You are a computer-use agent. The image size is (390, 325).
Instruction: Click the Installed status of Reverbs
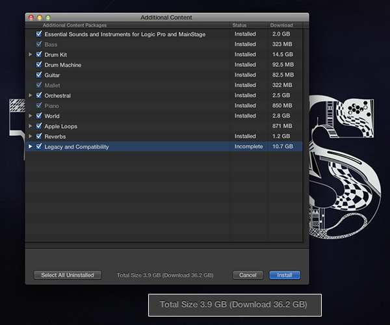[245, 136]
